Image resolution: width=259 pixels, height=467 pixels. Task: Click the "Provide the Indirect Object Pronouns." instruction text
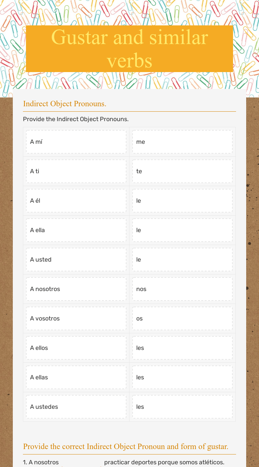coord(76,119)
